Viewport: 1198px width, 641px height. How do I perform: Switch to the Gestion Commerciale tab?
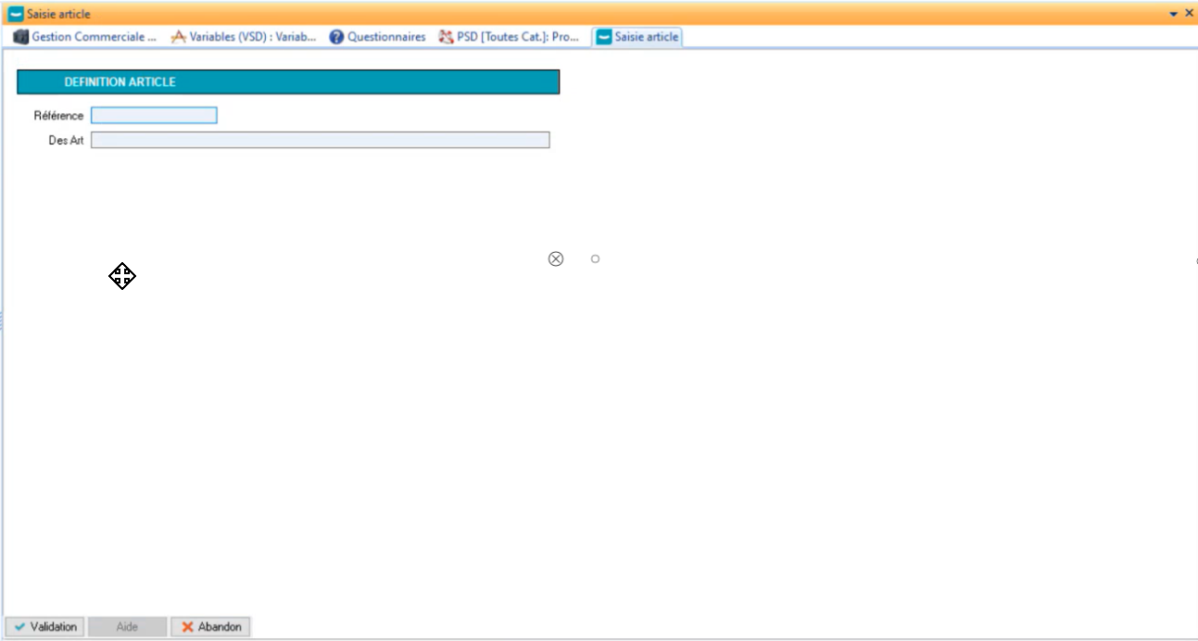(x=94, y=37)
